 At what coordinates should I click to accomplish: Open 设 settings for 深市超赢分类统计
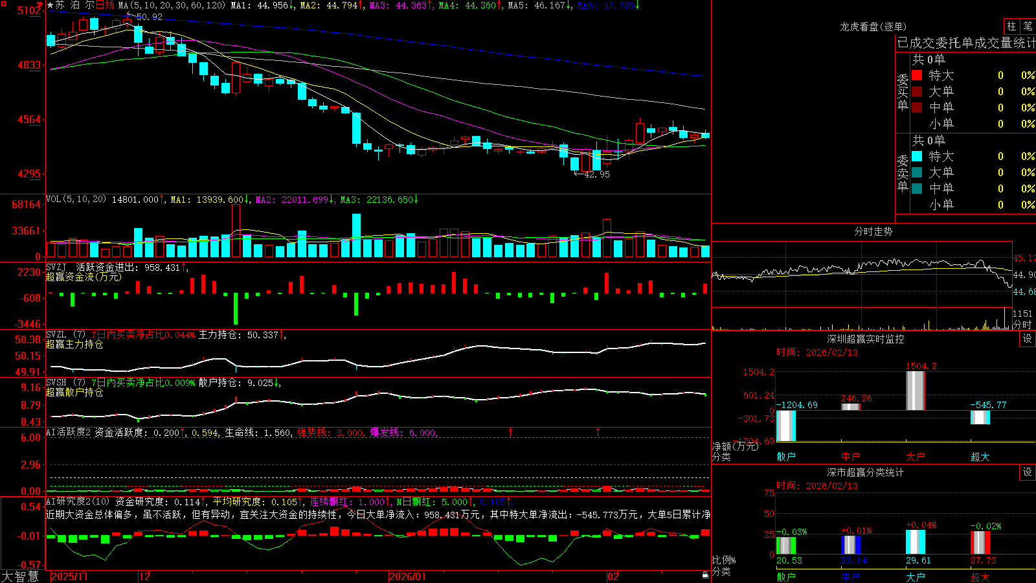pyautogui.click(x=1028, y=472)
